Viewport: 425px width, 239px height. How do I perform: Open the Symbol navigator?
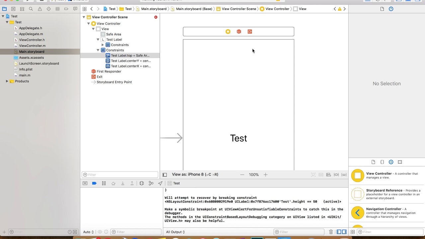pos(22,9)
